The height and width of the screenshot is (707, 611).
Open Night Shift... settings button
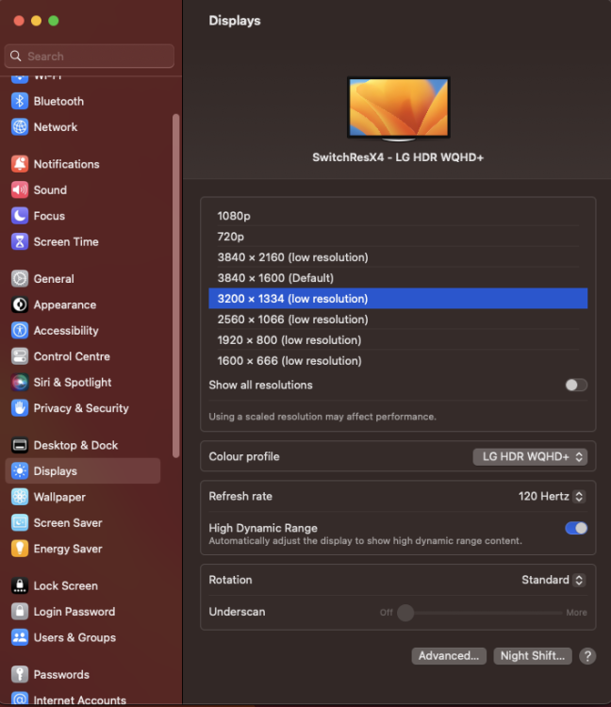(533, 655)
